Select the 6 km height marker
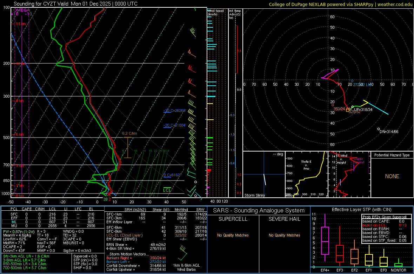This screenshot has width=414, height=274. pos(20,134)
